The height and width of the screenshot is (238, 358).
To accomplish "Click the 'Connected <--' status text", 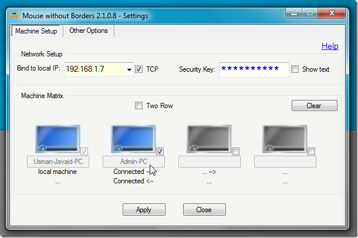I will (133, 181).
